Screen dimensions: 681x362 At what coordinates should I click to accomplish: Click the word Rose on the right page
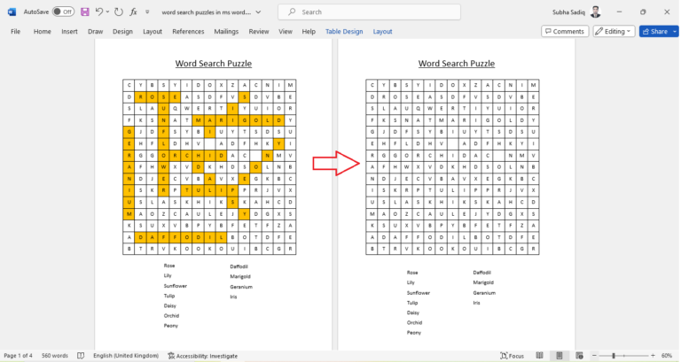[x=412, y=273]
